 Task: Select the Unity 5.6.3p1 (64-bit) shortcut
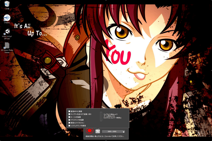pos(7,34)
